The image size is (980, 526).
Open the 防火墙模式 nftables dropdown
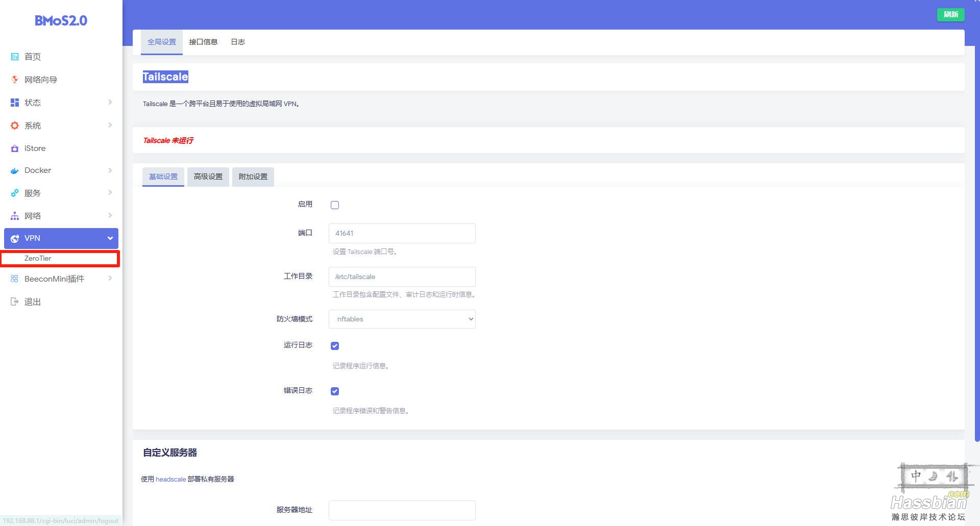402,319
